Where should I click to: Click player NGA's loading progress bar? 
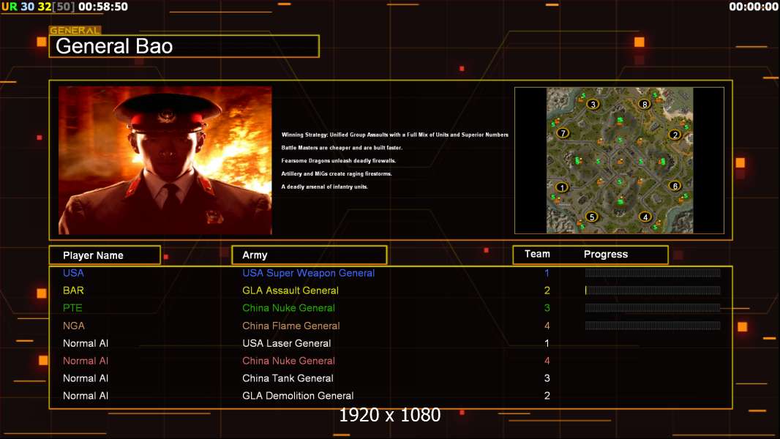652,326
